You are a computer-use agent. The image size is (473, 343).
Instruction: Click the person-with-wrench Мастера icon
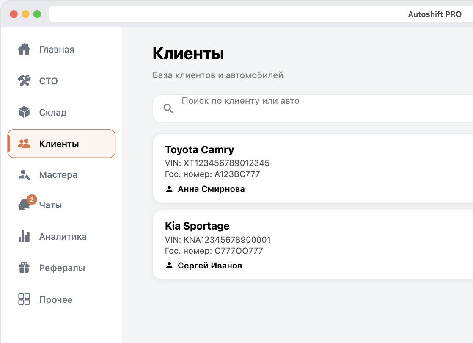pyautogui.click(x=24, y=174)
